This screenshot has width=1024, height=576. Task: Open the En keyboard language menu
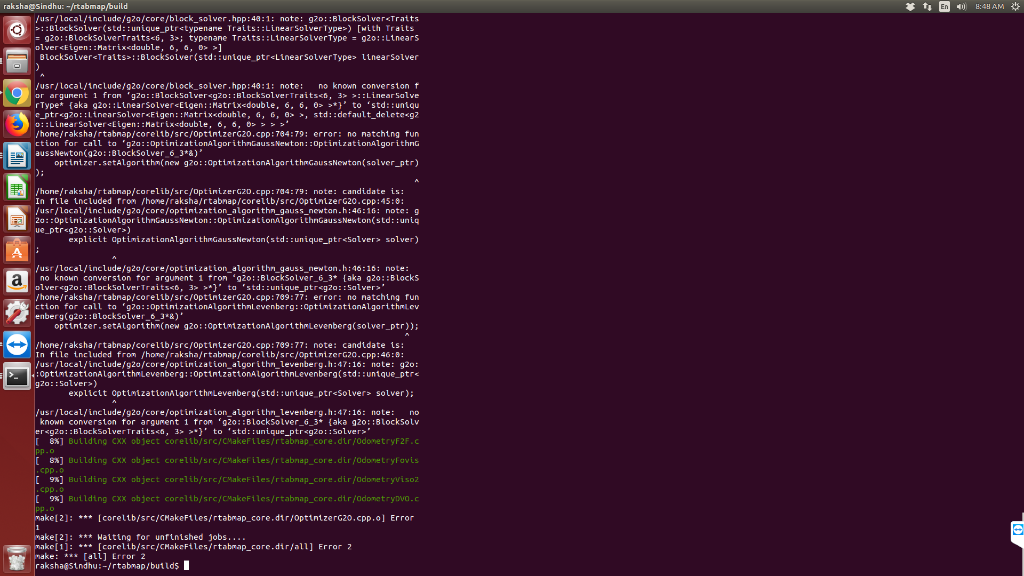(945, 6)
